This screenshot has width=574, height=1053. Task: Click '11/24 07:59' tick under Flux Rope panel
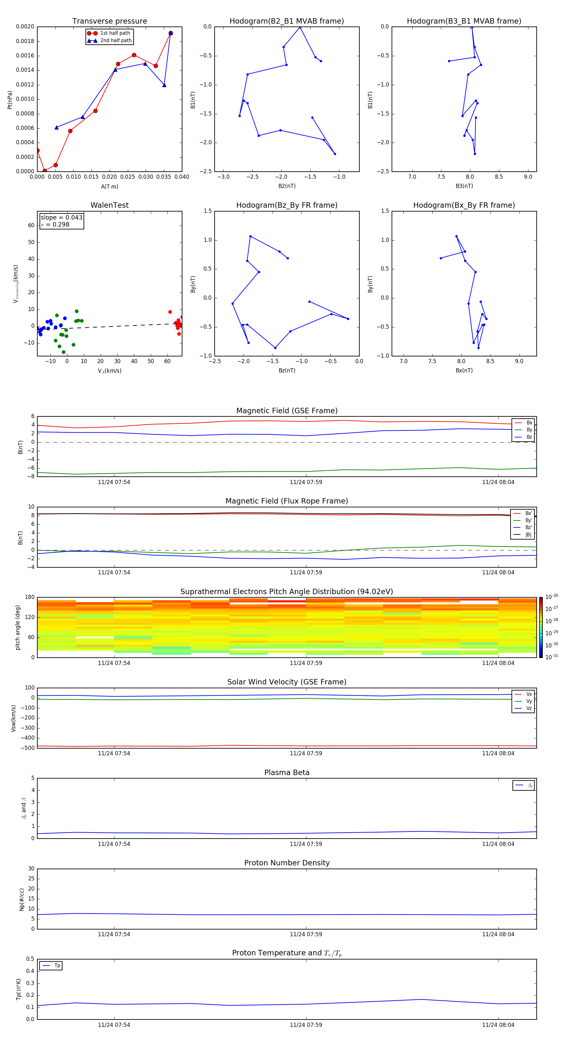[x=306, y=573]
